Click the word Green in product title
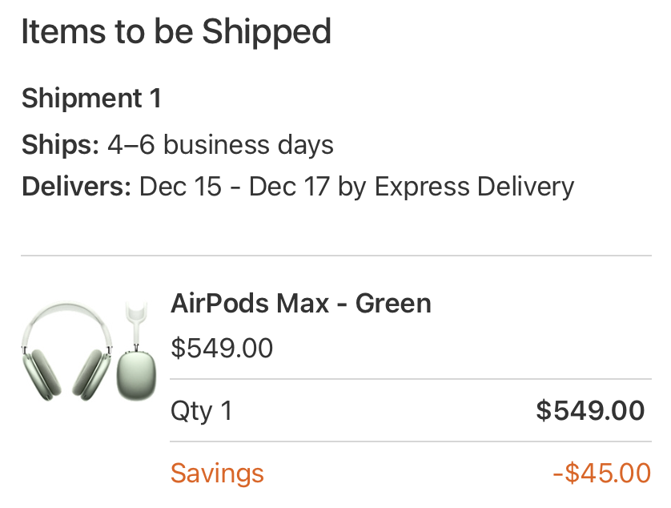 393,304
